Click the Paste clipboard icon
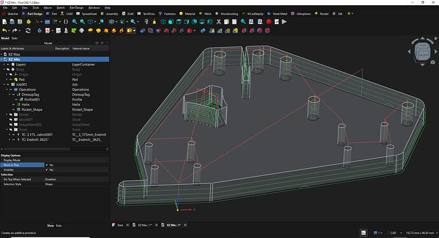Image resolution: width=439 pixels, height=238 pixels. point(234,22)
